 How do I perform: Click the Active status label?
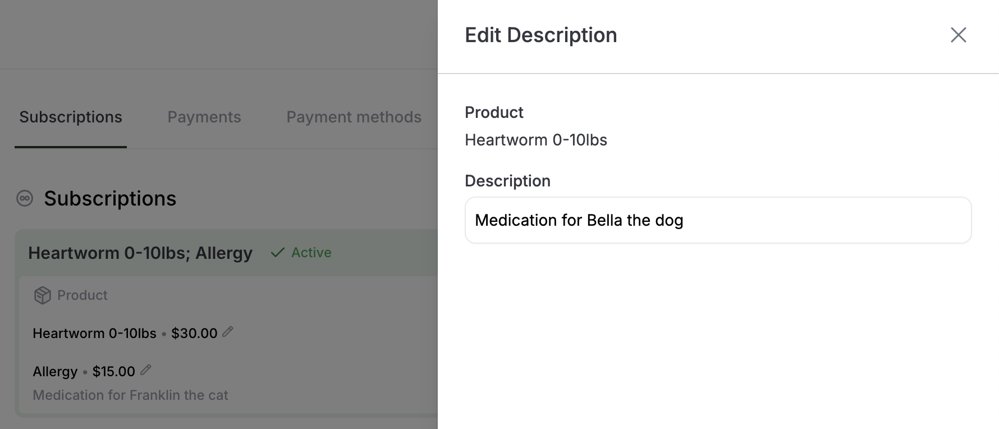click(x=311, y=253)
